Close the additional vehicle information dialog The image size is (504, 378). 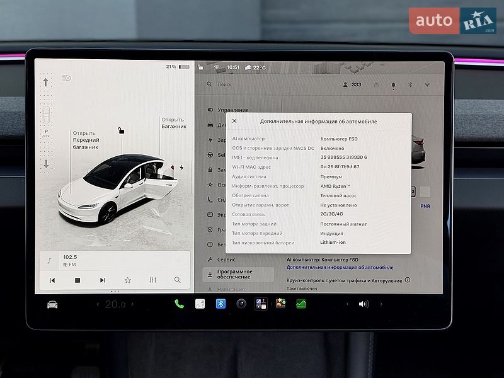[x=234, y=121]
